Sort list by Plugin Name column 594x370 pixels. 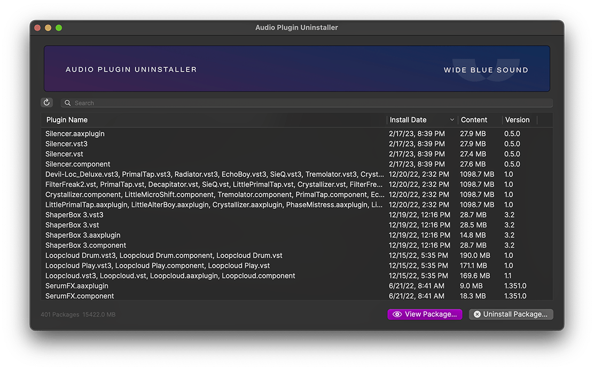click(x=67, y=120)
